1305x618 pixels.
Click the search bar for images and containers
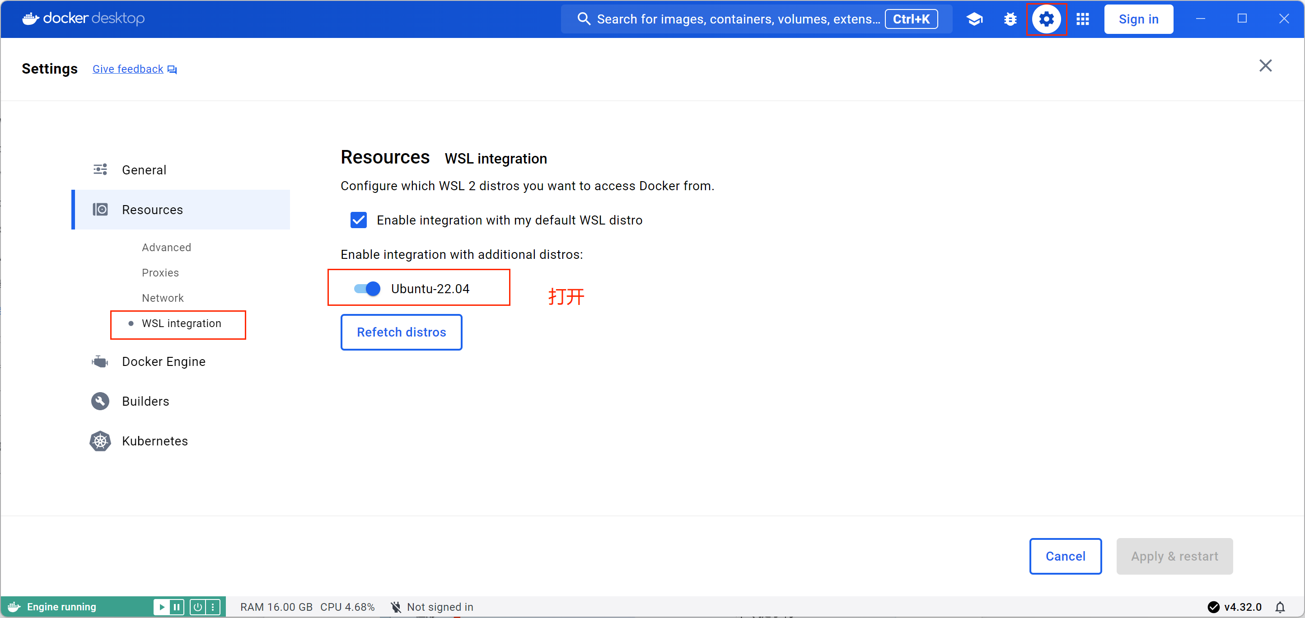pos(730,19)
